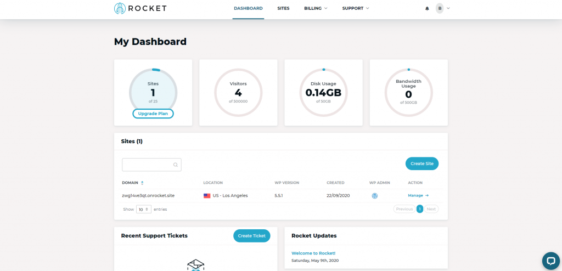Viewport: 562px width, 271px height.
Task: Click the Visitors count card
Action: 238,93
